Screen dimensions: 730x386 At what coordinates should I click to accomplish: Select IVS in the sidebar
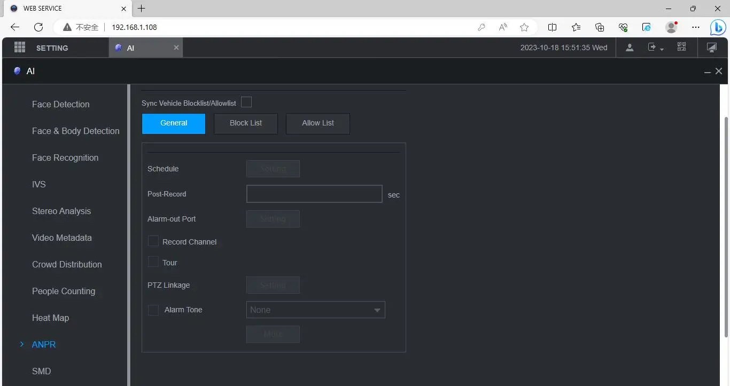pyautogui.click(x=39, y=184)
